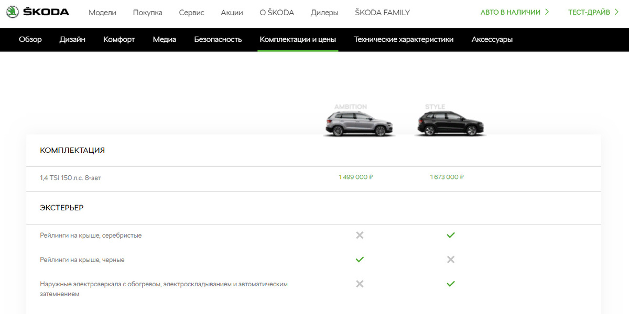Click the checkmark for black roof rails under Ambition
This screenshot has height=314, width=629.
(360, 260)
